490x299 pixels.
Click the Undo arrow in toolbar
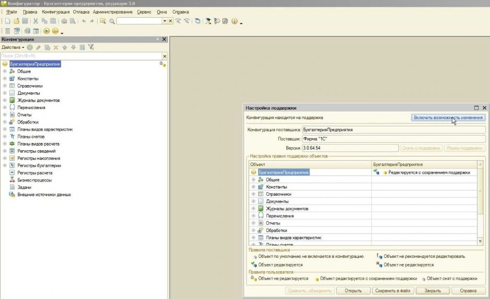click(x=84, y=21)
